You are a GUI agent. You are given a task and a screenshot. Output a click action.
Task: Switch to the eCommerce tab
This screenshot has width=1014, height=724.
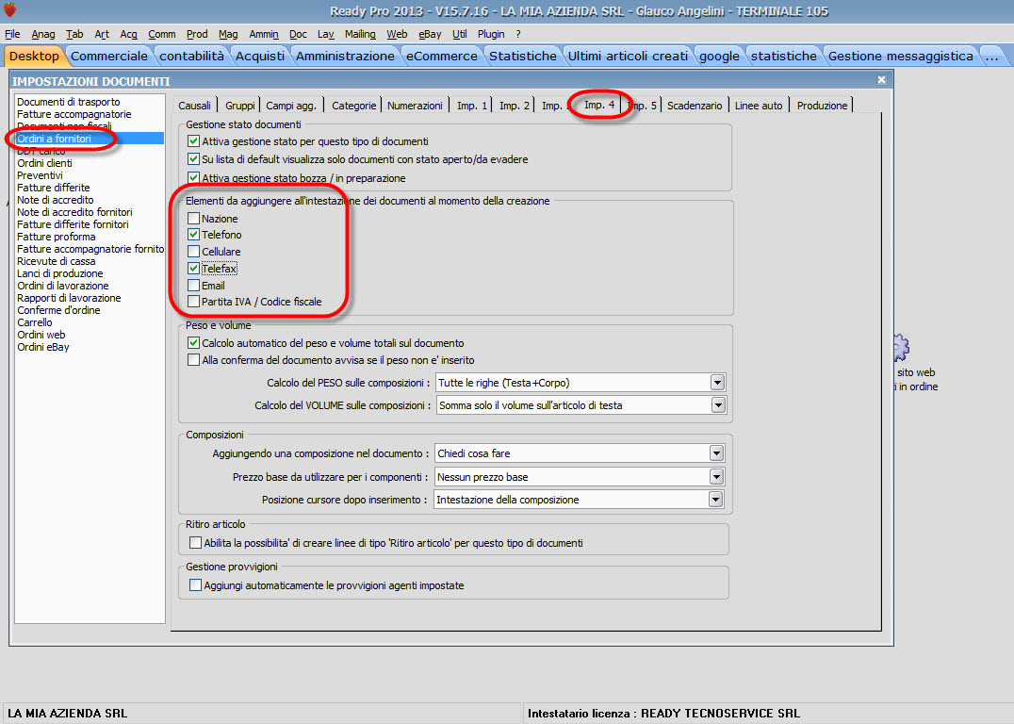click(x=442, y=57)
